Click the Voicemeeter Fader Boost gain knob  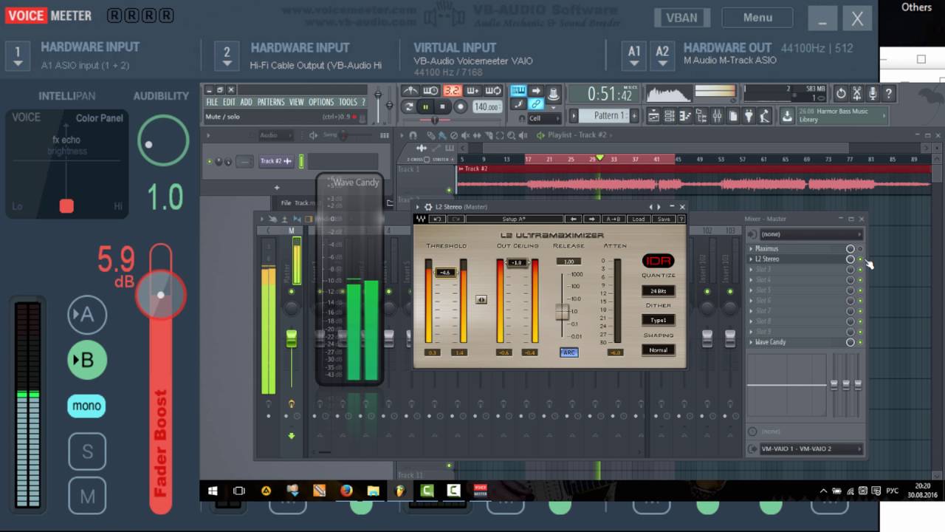(x=161, y=294)
